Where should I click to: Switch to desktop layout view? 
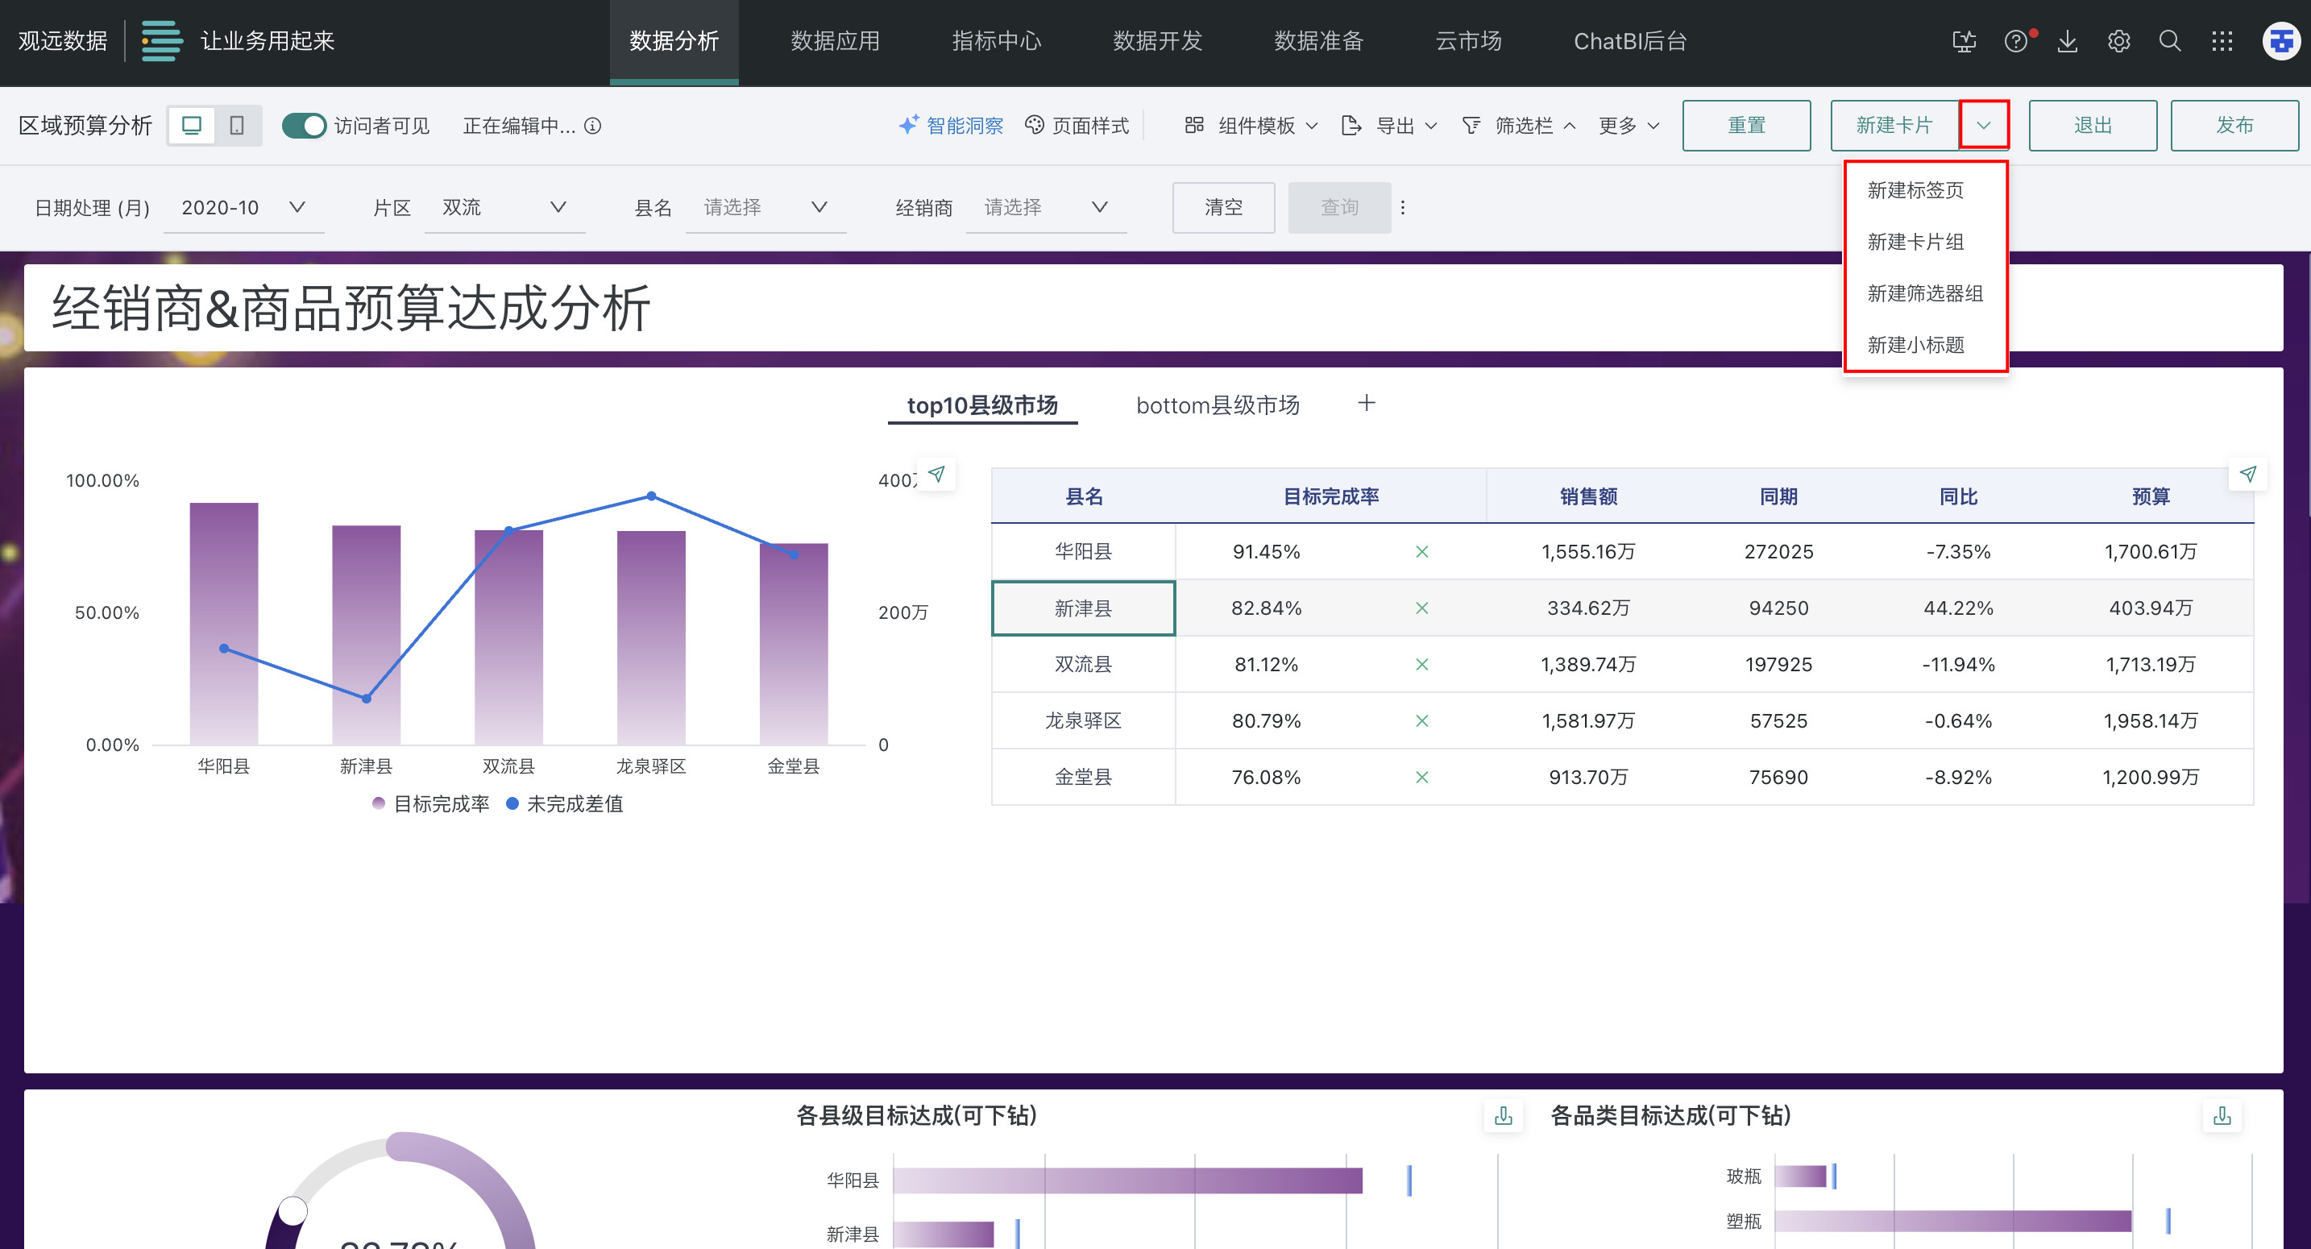click(191, 126)
